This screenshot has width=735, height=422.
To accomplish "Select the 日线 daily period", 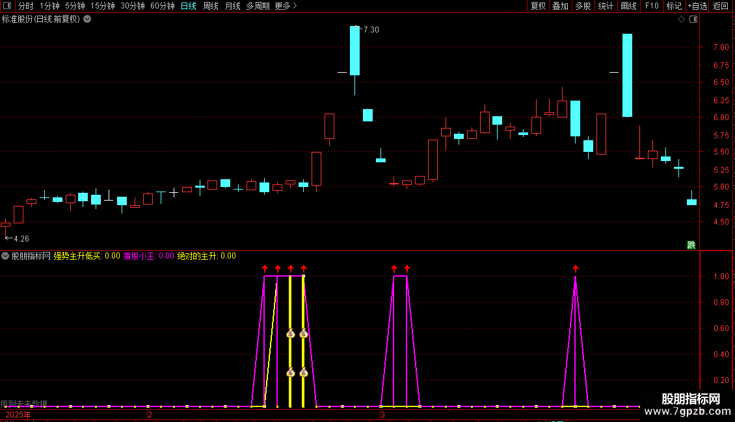I will [x=189, y=6].
